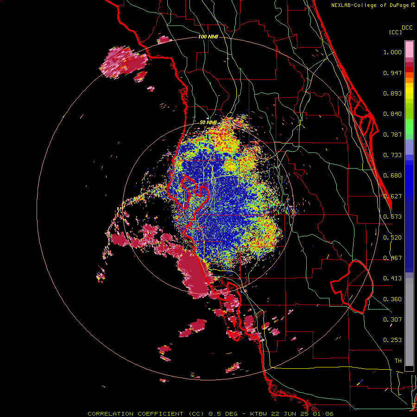The width and height of the screenshot is (417, 417).
Task: Click the TH label on color scale
Action: point(398,361)
